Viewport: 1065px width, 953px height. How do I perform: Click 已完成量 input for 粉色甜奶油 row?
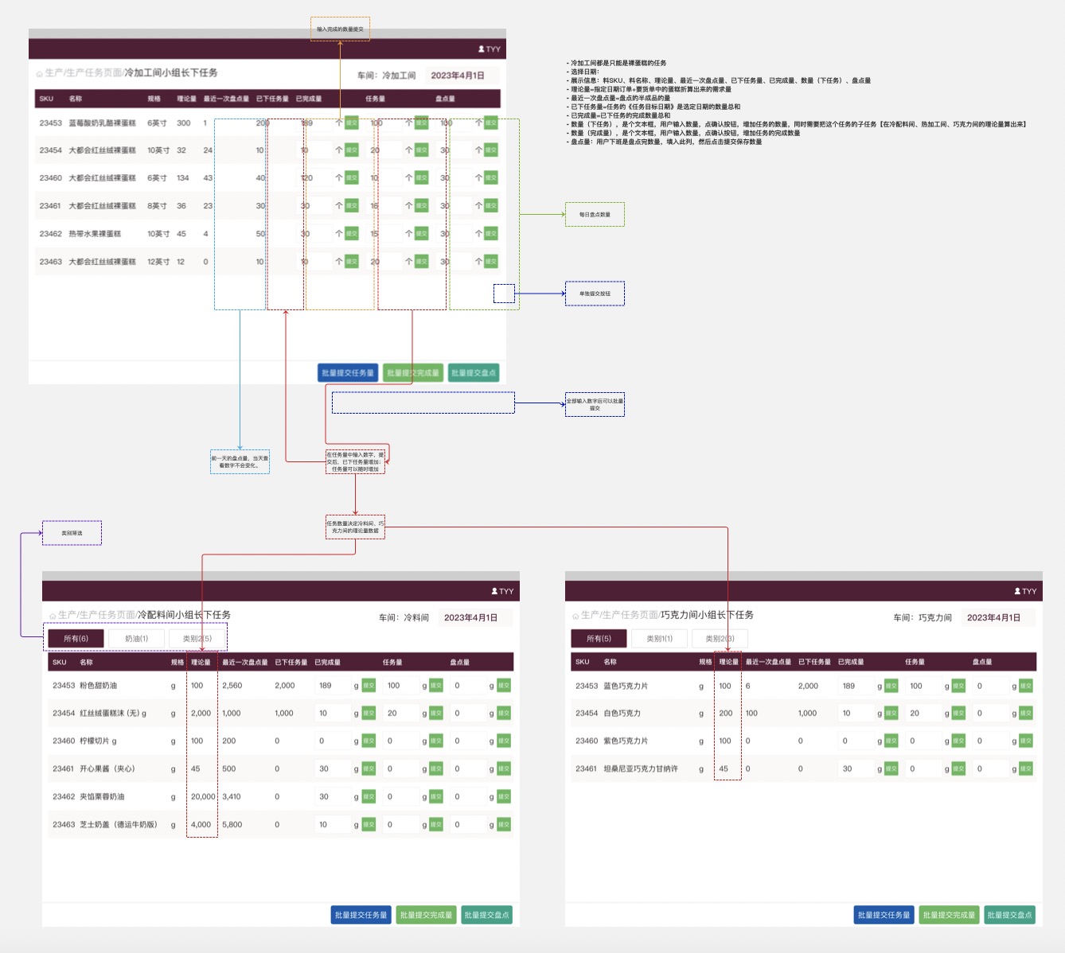(334, 685)
